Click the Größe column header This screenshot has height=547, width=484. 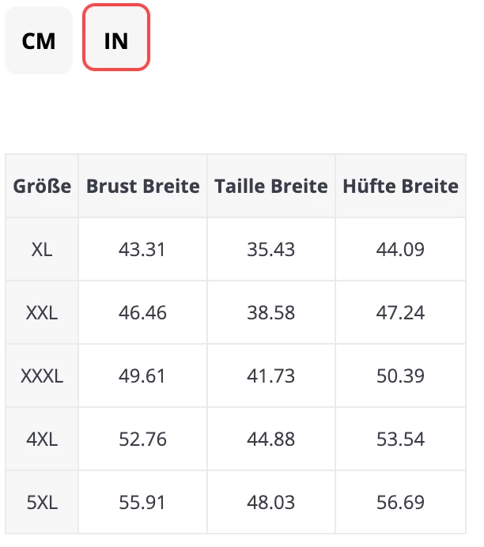pyautogui.click(x=42, y=187)
